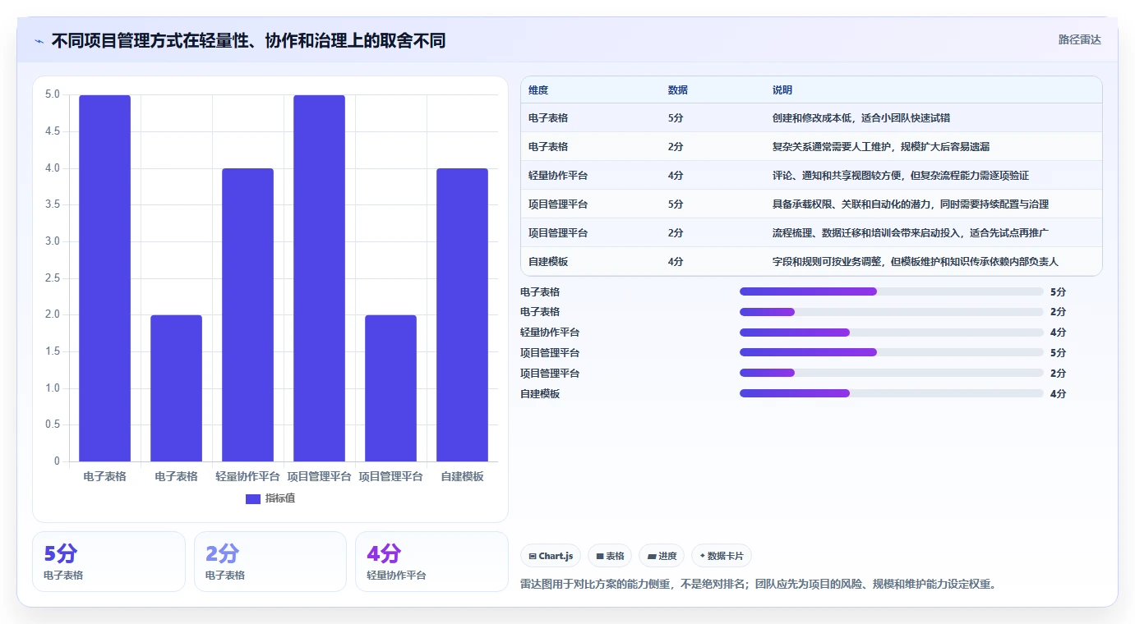The width and height of the screenshot is (1135, 624).
Task: Click the 轻量协作平台 progress bar
Action: pyautogui.click(x=891, y=333)
